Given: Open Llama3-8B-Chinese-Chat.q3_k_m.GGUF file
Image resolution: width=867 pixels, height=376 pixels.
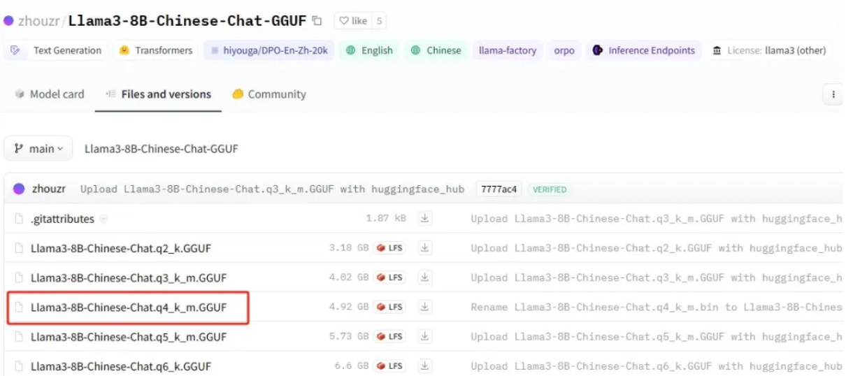Looking at the screenshot, I should pyautogui.click(x=129, y=277).
